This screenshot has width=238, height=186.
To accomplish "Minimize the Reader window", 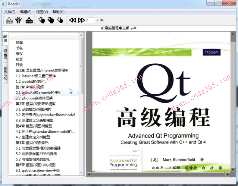I will pyautogui.click(x=210, y=3).
